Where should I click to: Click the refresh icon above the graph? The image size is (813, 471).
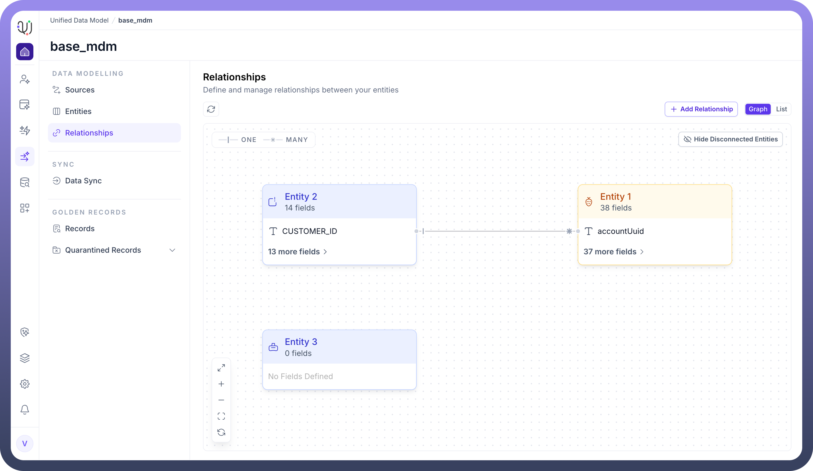(211, 109)
